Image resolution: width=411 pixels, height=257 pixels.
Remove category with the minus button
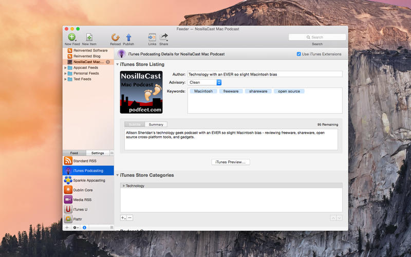click(130, 218)
